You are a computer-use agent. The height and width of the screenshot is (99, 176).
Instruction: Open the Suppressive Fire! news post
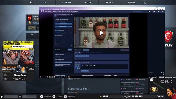click(78, 89)
